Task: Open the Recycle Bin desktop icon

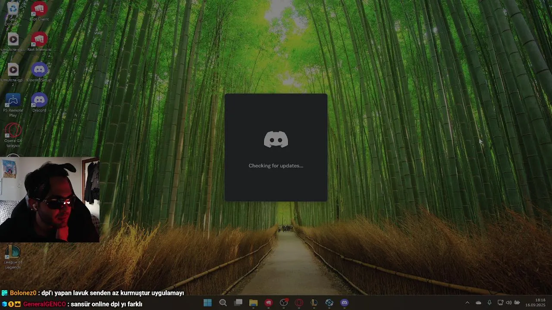Action: 13,12
